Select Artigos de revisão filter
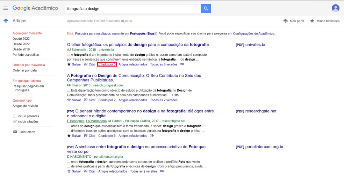344x180 pixels. 25,106
